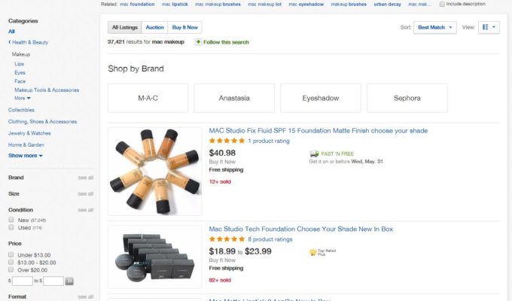
Task: Check the New condition checkbox
Action: tap(12, 219)
